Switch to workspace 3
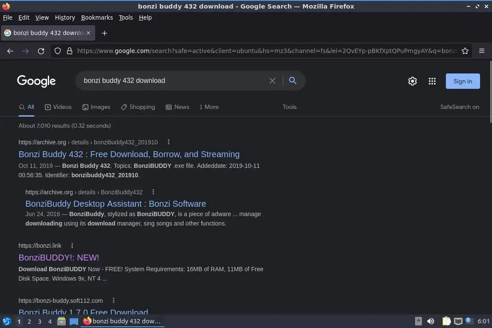 (40, 322)
